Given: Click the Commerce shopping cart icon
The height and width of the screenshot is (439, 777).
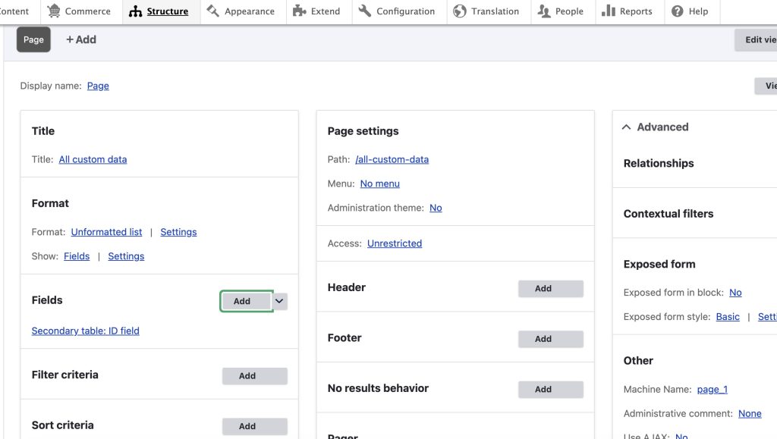Looking at the screenshot, I should click(54, 11).
